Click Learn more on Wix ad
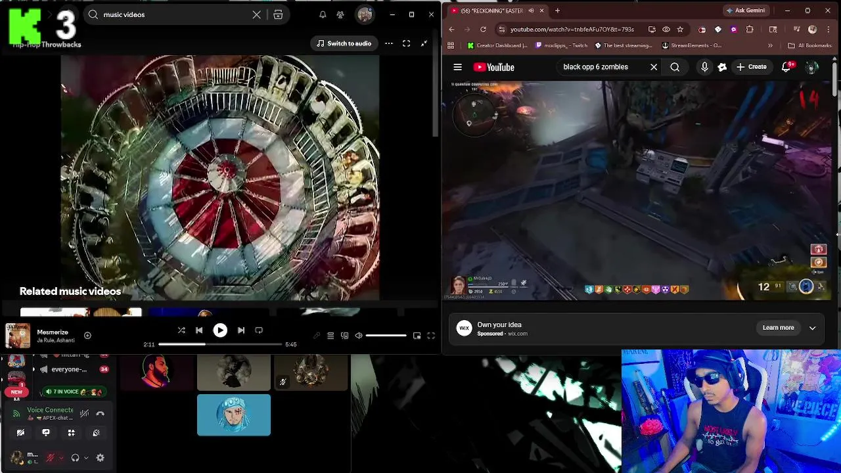Screen dimensions: 841x473 (778, 328)
